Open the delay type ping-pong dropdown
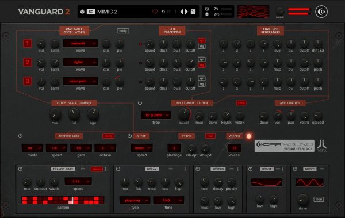 coord(135,200)
